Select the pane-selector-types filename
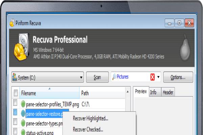Image resolution: width=203 pixels, height=135 pixels. point(44,124)
